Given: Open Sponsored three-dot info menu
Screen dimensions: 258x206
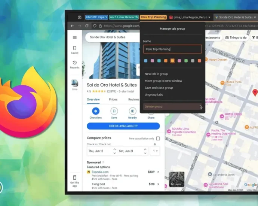Looking at the screenshot, I should point(103,162).
